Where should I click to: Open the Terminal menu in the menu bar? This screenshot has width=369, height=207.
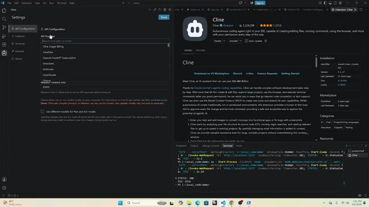click(x=62, y=3)
